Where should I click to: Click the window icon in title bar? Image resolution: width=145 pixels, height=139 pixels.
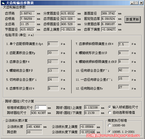pos(3,3)
